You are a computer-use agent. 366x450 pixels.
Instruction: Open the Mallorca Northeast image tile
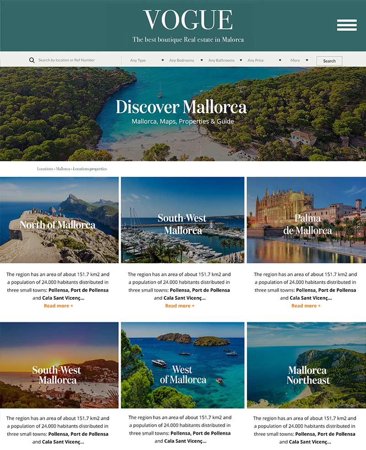(x=307, y=365)
